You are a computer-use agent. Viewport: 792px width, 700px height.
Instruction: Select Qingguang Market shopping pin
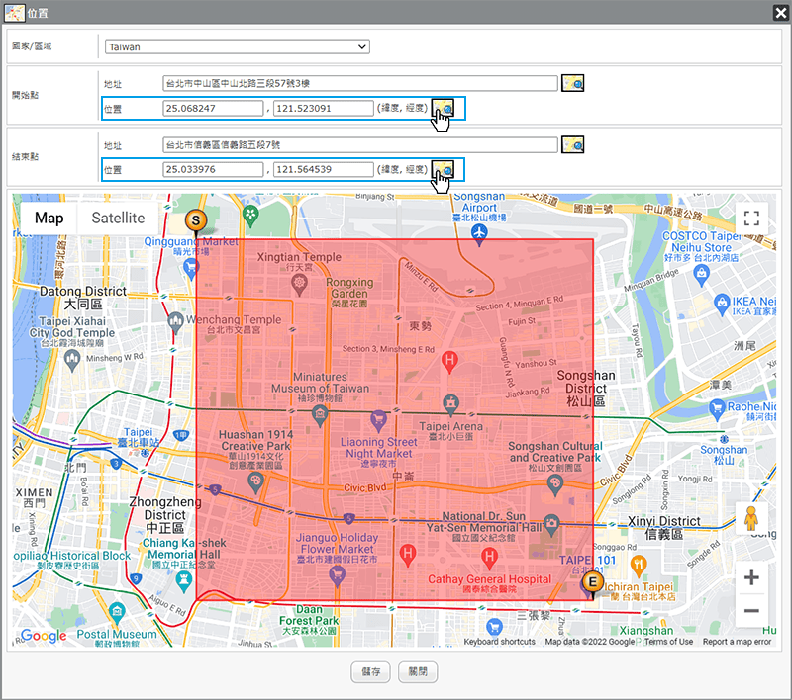(x=191, y=267)
